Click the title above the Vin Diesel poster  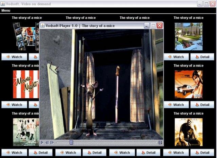pyautogui.click(x=189, y=113)
